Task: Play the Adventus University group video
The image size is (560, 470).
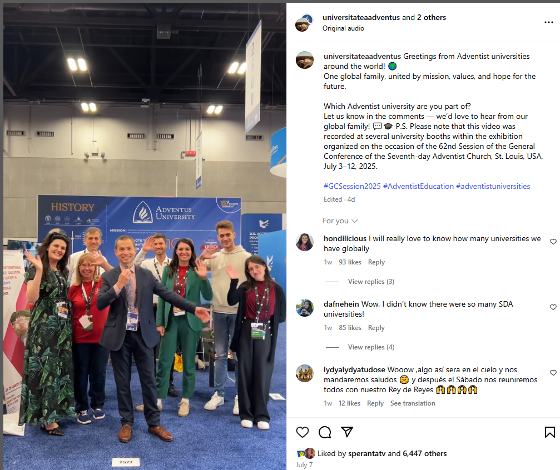Action: pyautogui.click(x=145, y=236)
